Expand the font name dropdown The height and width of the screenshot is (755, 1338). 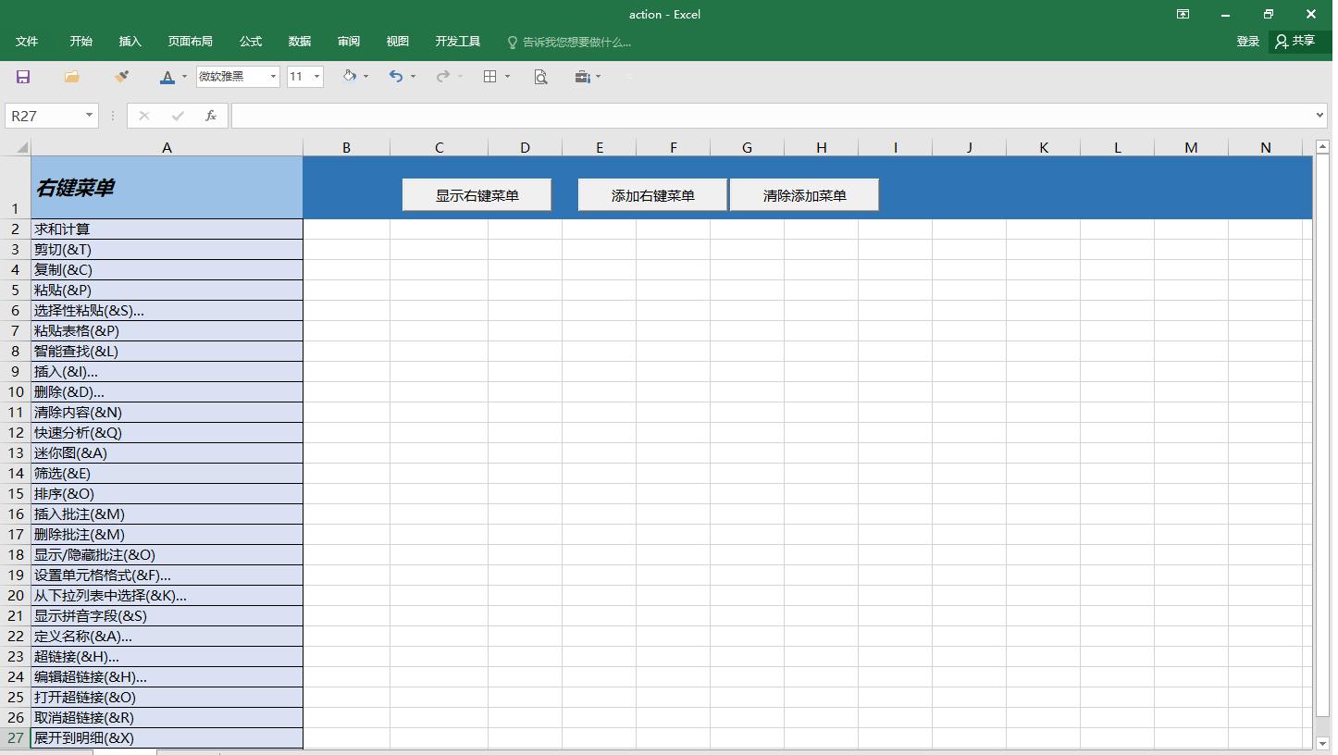(273, 77)
